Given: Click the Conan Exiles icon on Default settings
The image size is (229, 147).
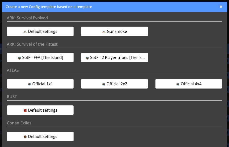Looking at the screenshot, I should pos(25,136).
